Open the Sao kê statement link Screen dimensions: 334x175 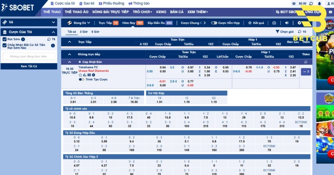click(87, 3)
